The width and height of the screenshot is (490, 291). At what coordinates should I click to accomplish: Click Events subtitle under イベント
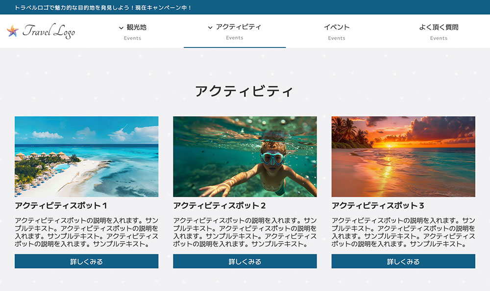337,38
